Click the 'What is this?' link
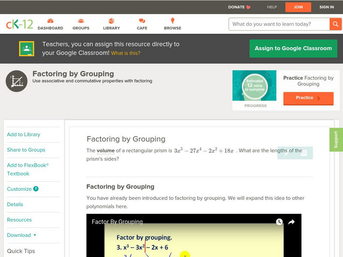Image resolution: width=343 pixels, height=257 pixels. pyautogui.click(x=126, y=53)
